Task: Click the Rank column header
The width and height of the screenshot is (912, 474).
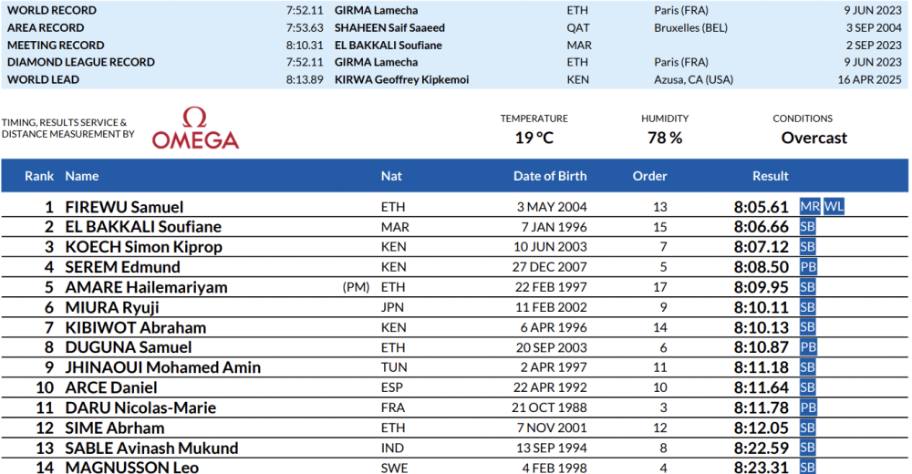Action: coord(39,176)
